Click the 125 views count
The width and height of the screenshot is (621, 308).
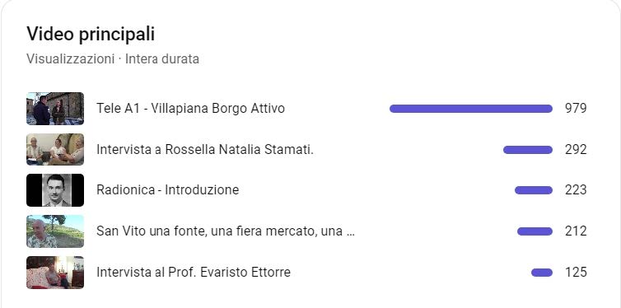[576, 273]
